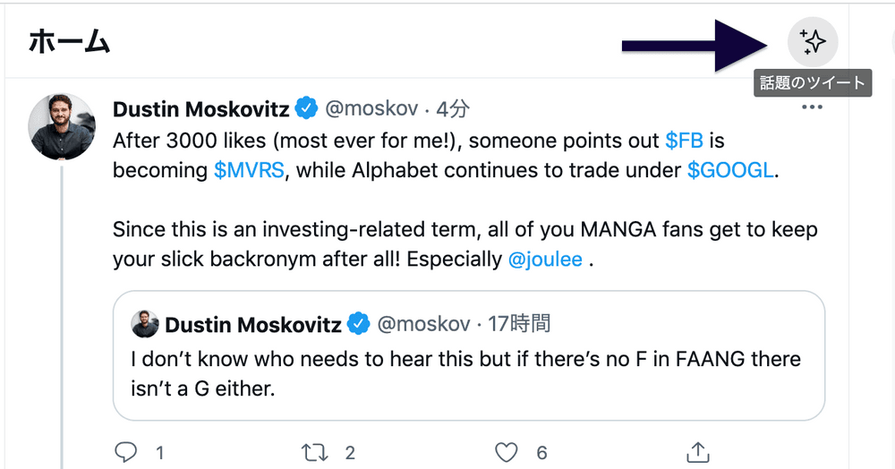Click verified badge in quoted tweet
This screenshot has height=469, width=895.
(x=360, y=324)
